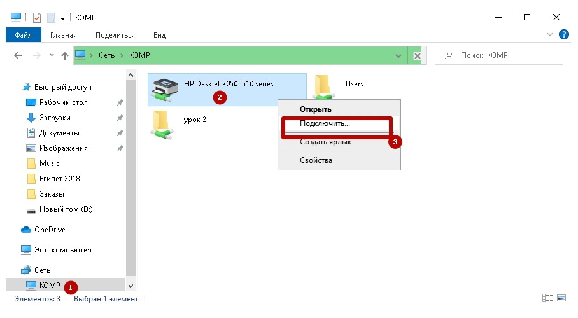
Task: Click Properties icon in quick access toolbar
Action: pos(36,17)
